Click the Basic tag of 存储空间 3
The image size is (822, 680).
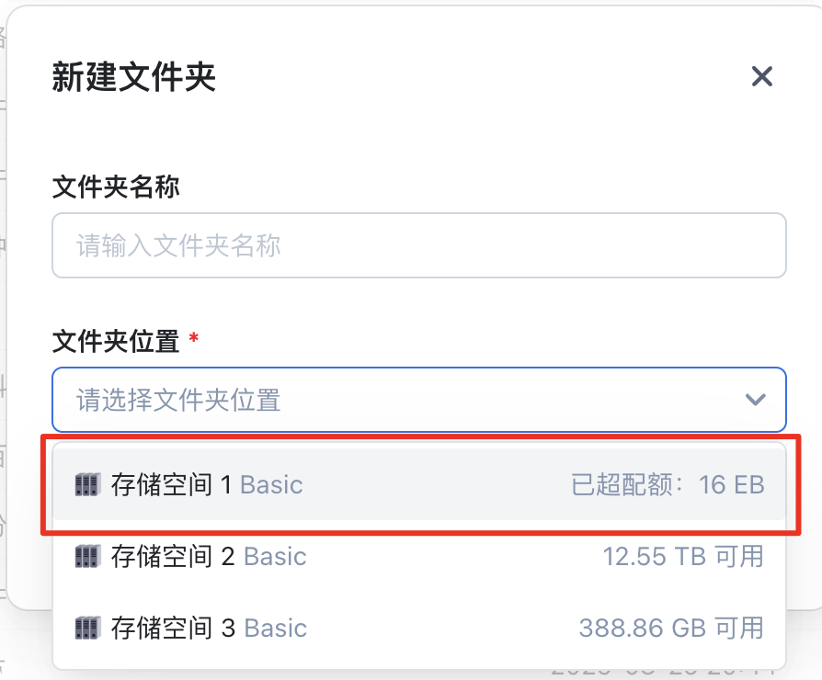[275, 628]
